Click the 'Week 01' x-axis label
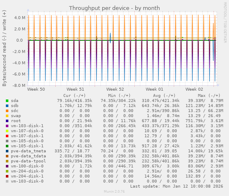Viewport: 229px width, 196px height. [x=154, y=89]
